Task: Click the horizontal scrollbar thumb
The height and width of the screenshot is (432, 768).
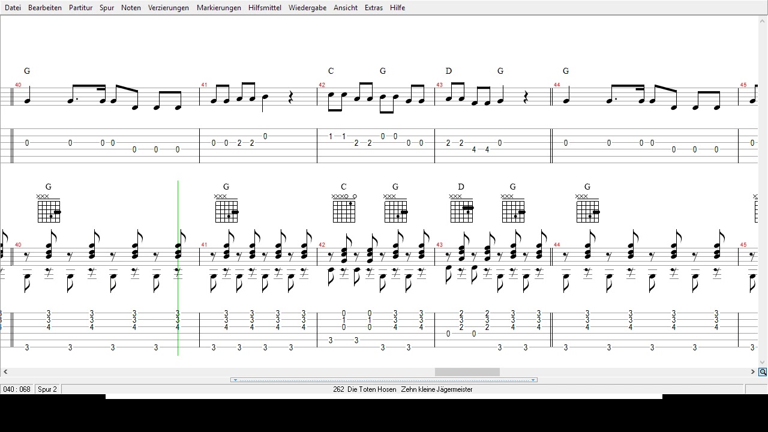Action: pos(467,372)
